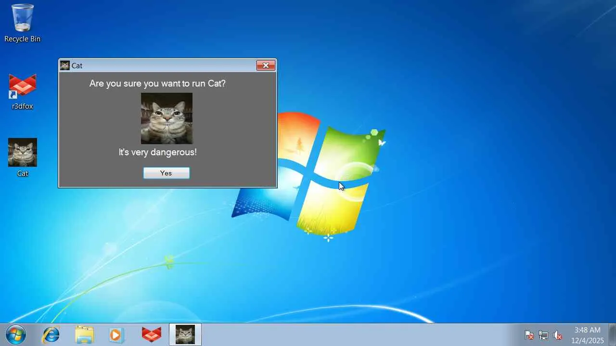The image size is (616, 346).
Task: Click the cat photo inside the dialog
Action: click(x=167, y=118)
